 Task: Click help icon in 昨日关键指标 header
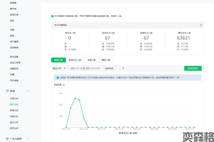click(x=201, y=25)
